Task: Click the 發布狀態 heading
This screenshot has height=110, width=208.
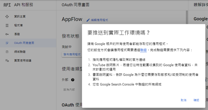Action: pyautogui.click(x=70, y=36)
